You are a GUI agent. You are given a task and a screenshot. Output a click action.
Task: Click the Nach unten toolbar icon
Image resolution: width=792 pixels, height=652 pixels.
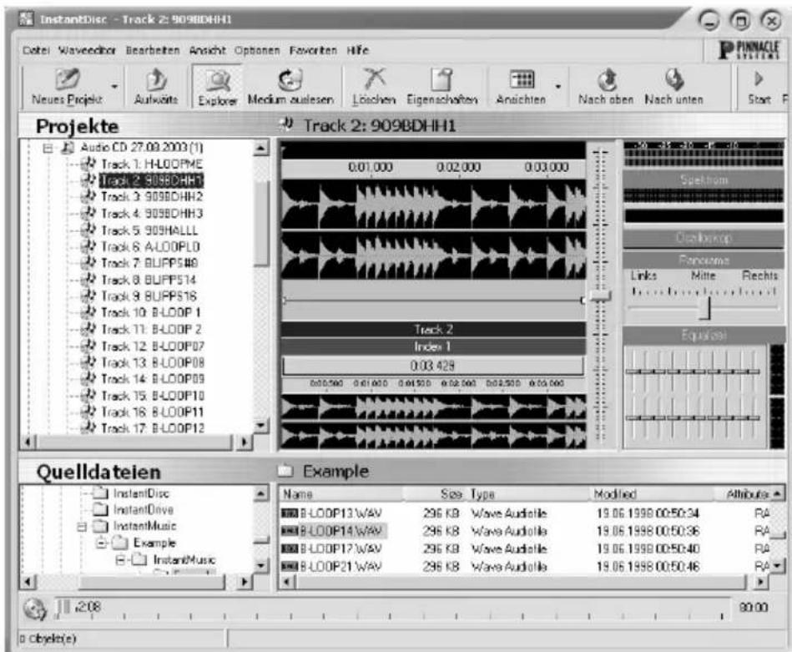coord(673,80)
